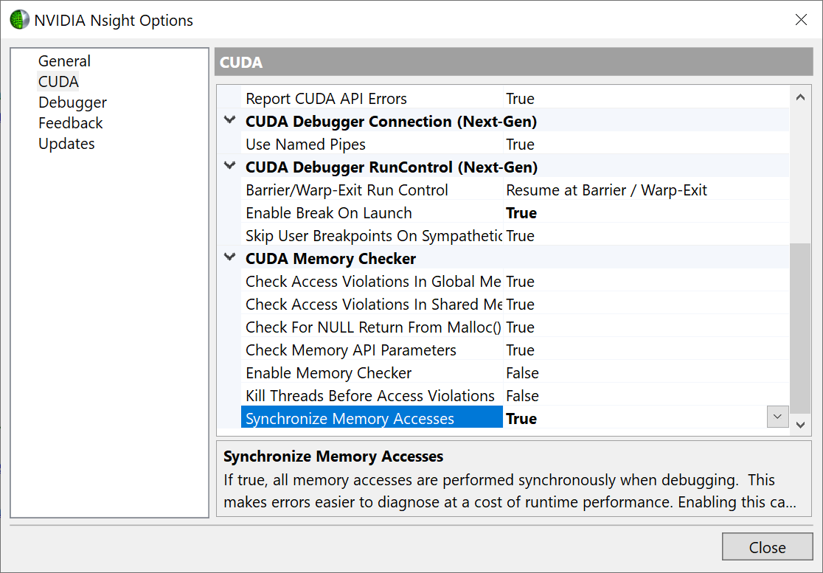Open the Debugger options page

[72, 103]
